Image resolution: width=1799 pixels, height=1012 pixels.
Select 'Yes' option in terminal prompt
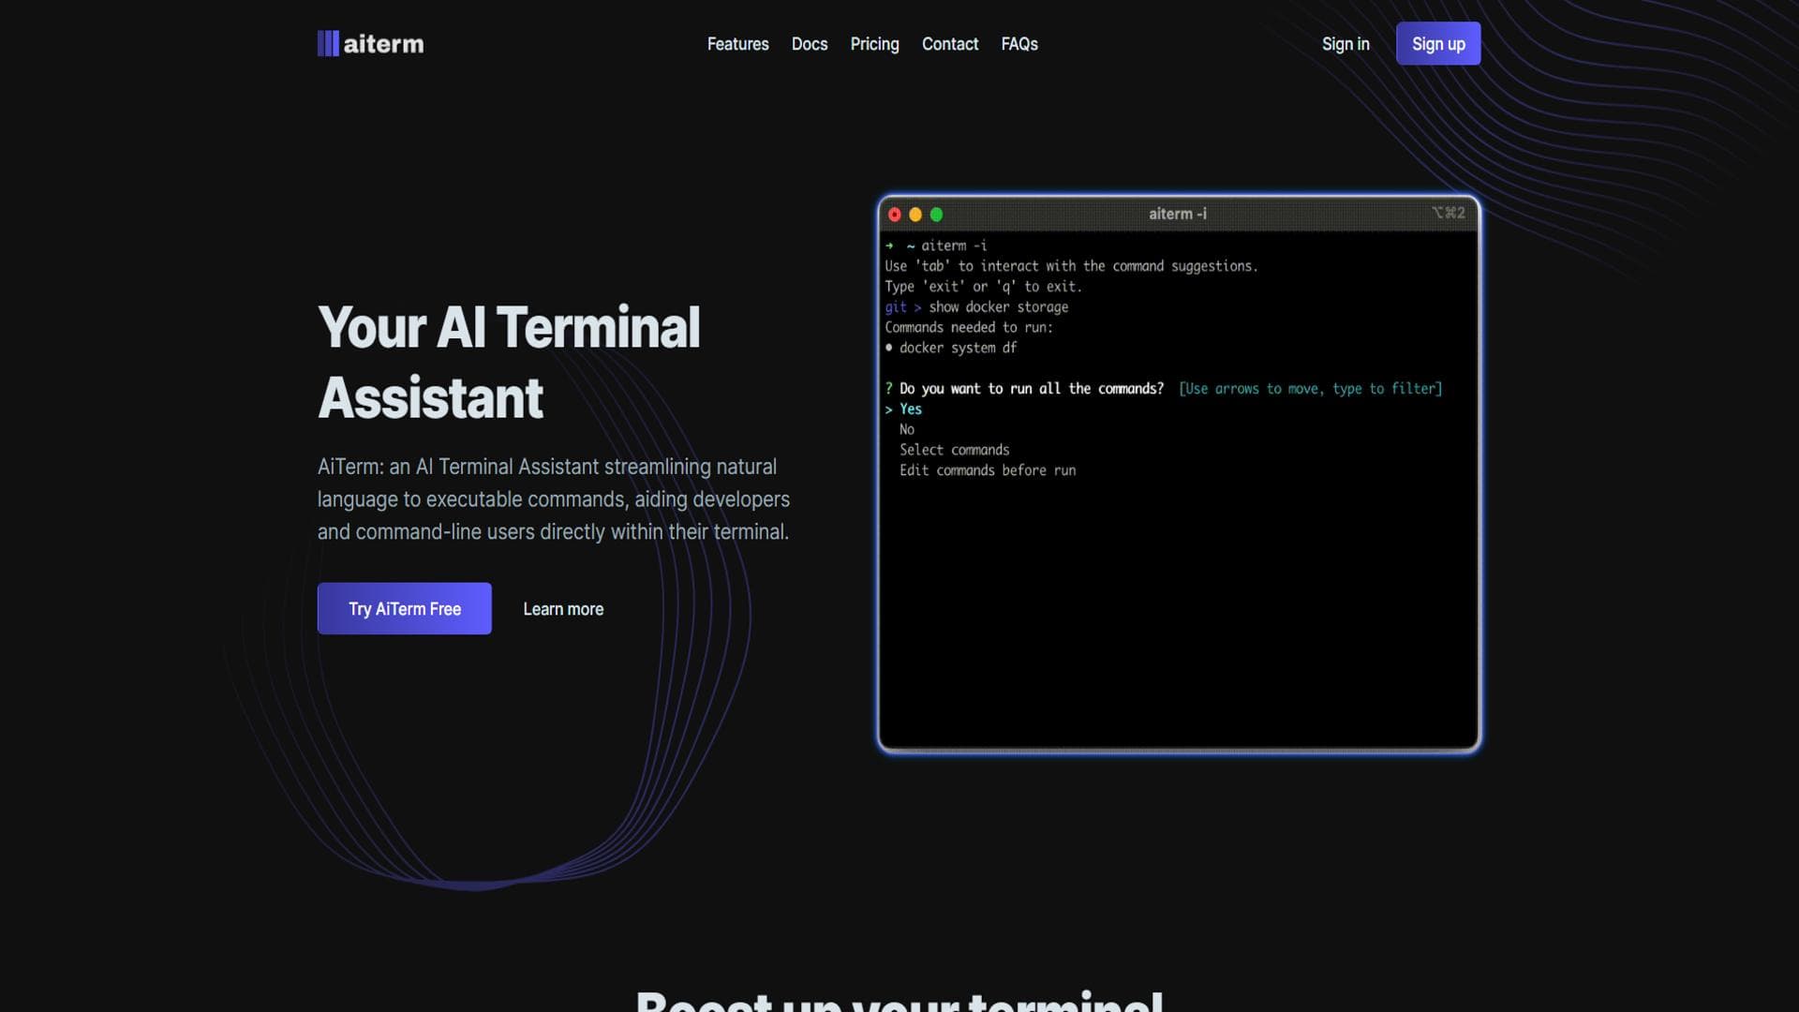pyautogui.click(x=911, y=409)
